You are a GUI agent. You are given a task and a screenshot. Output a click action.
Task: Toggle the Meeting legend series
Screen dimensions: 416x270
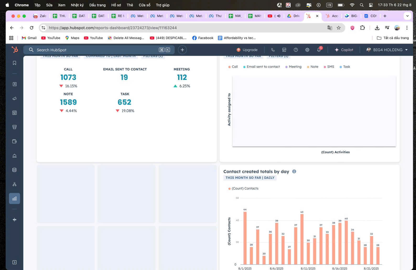click(293, 67)
